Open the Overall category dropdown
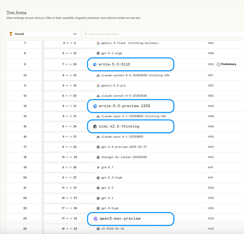The image size is (244, 234). pyautogui.click(x=43, y=34)
